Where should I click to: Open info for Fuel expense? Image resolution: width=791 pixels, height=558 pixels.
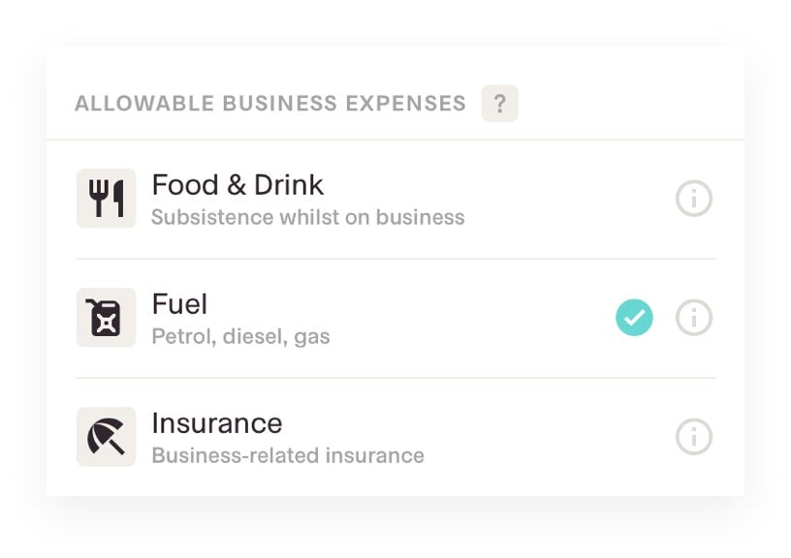694,317
